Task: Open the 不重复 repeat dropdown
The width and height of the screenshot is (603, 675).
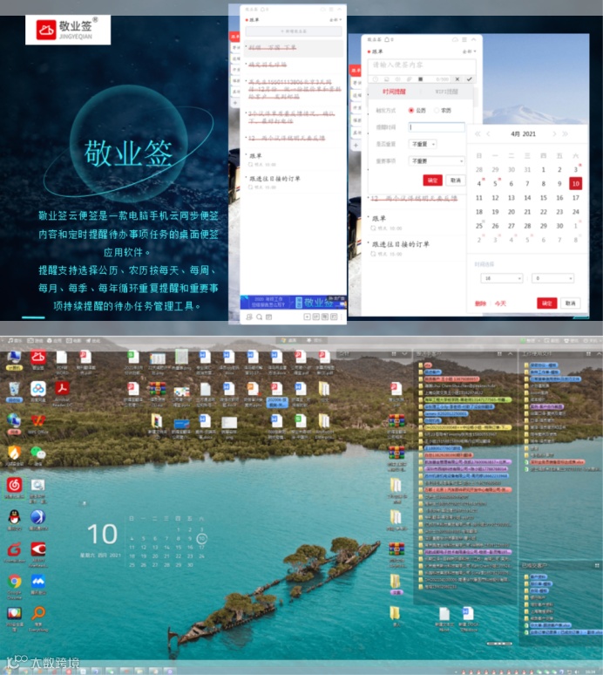Action: 423,144
